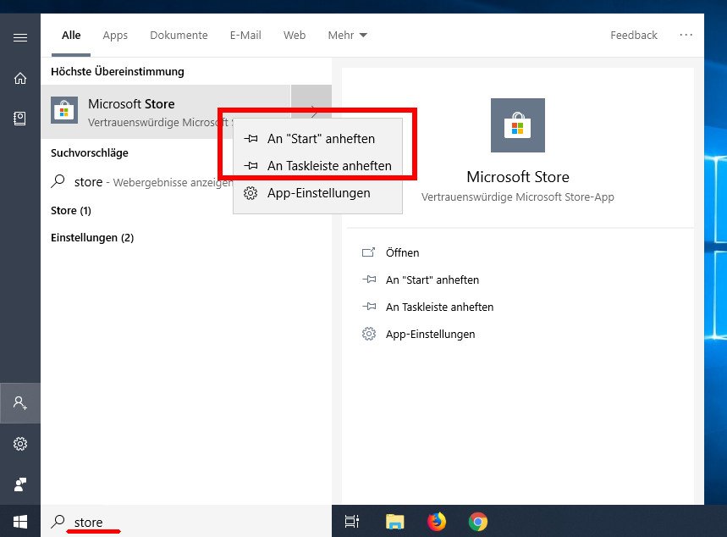The height and width of the screenshot is (537, 727).
Task: Launch Firefox from the taskbar
Action: pos(436,521)
